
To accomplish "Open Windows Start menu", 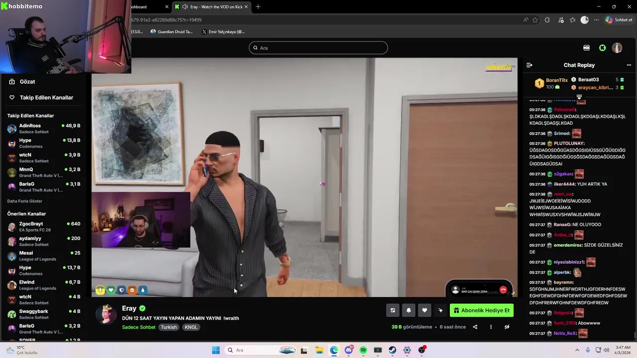I will pyautogui.click(x=215, y=350).
